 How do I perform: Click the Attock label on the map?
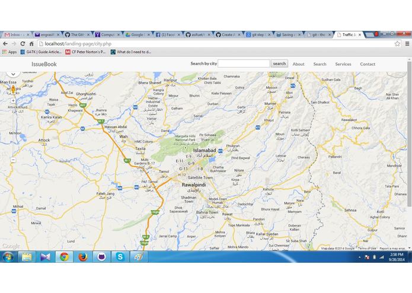pyautogui.click(x=44, y=141)
